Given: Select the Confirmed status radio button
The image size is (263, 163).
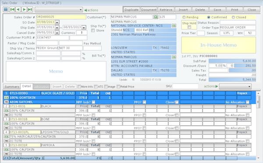Looking at the screenshot, I should coord(209,17).
